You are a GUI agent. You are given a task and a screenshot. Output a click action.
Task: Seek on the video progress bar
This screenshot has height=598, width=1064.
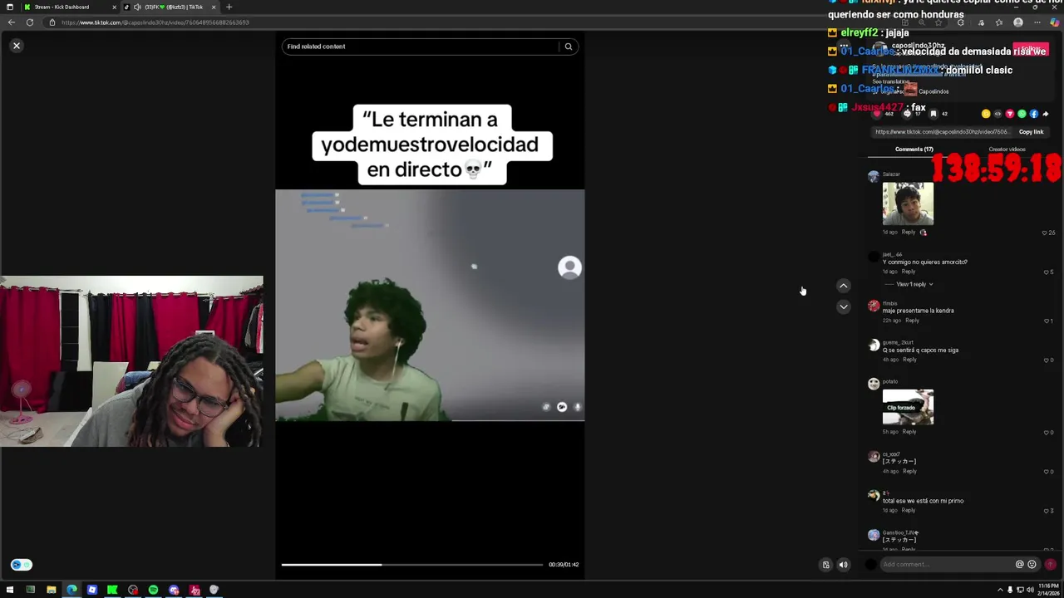point(411,565)
